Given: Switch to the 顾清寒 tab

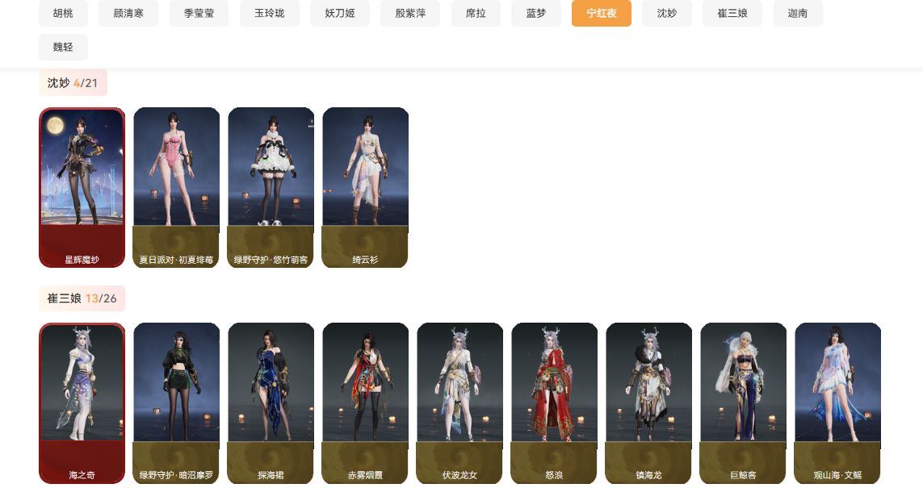Looking at the screenshot, I should pyautogui.click(x=128, y=13).
